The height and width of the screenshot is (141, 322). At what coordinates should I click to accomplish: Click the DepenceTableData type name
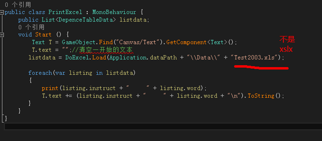click(87, 20)
